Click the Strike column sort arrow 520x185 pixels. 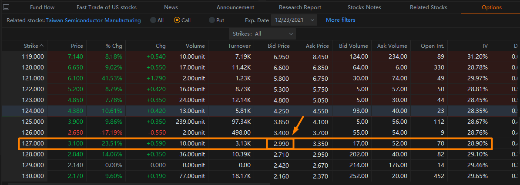coord(41,46)
